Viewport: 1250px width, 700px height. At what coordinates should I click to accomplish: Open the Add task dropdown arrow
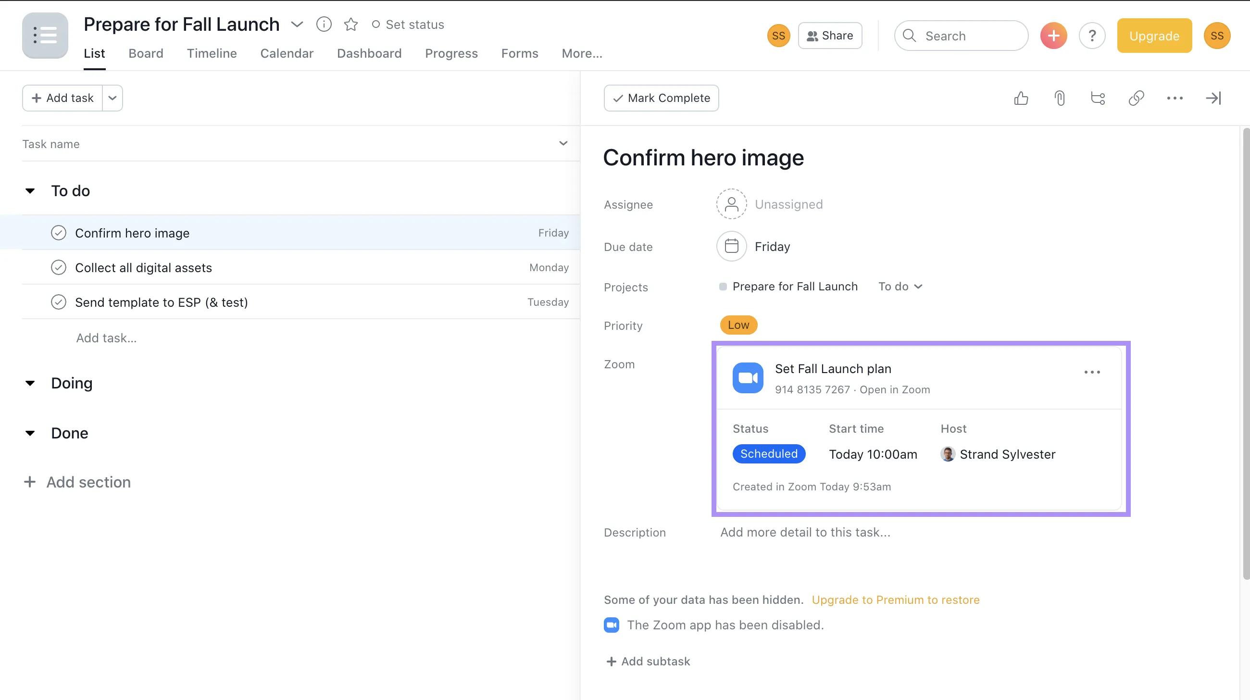click(x=112, y=98)
